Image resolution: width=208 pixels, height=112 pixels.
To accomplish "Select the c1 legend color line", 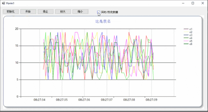I will pyautogui.click(x=186, y=29).
